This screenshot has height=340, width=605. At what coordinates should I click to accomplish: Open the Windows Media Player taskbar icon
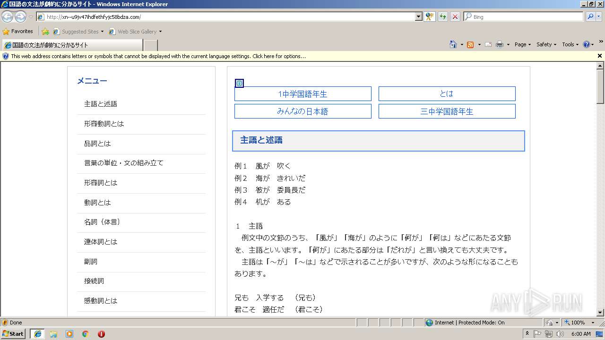tap(69, 334)
